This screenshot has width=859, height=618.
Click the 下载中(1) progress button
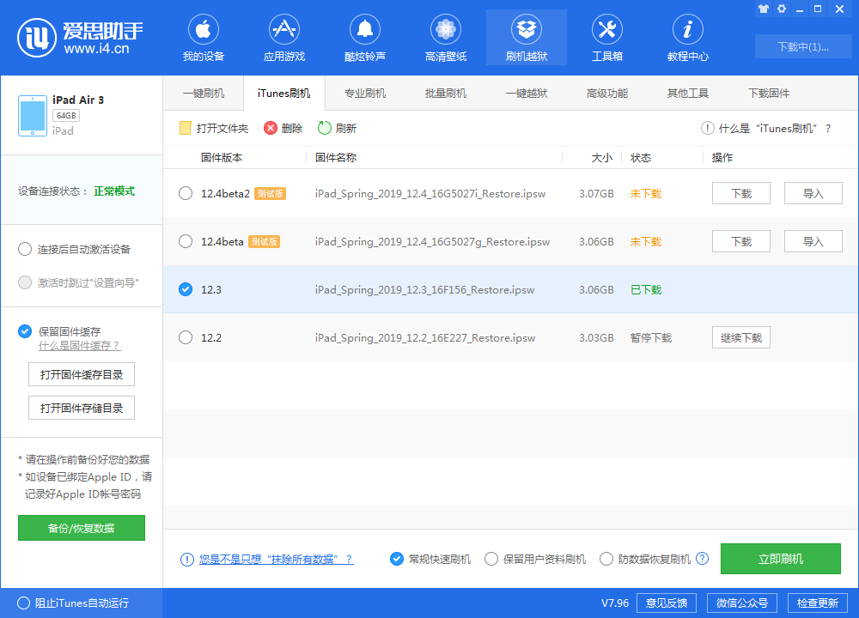(803, 46)
